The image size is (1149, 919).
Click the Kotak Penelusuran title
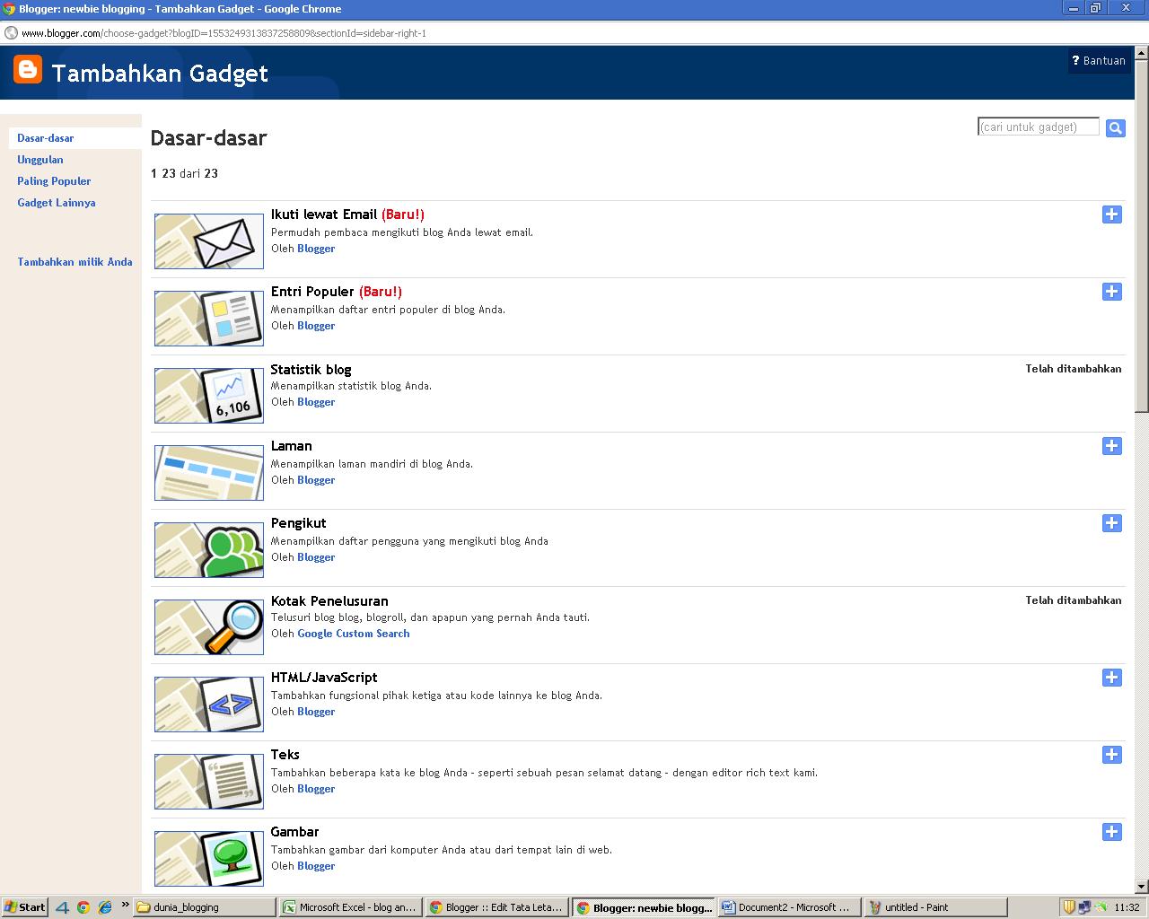coord(329,600)
